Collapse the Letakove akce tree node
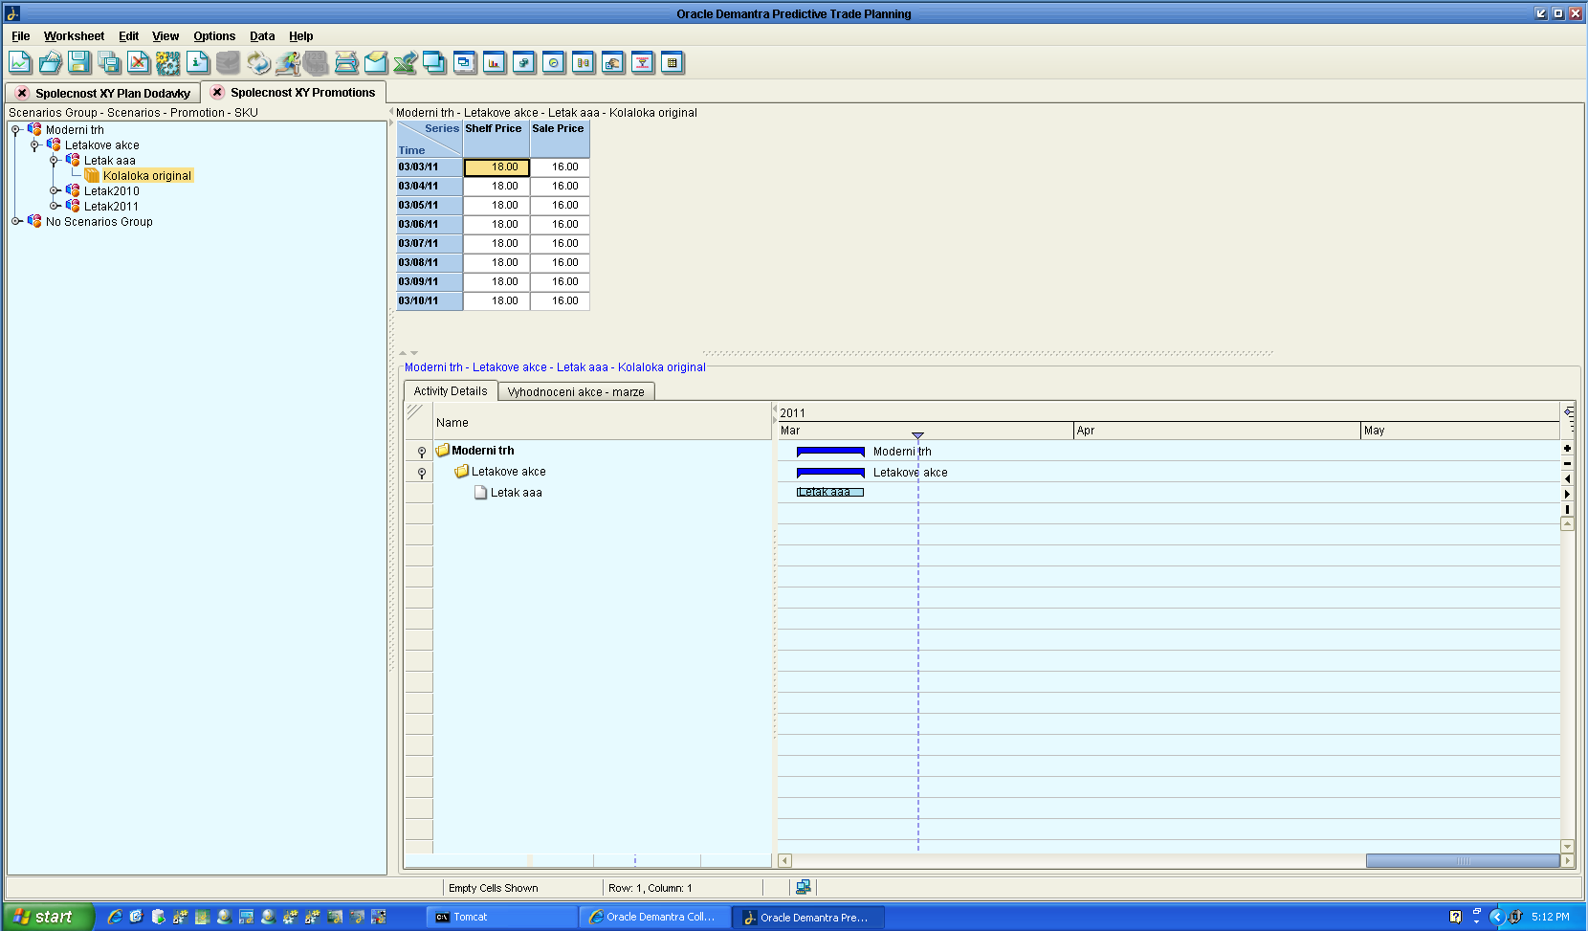 tap(35, 145)
